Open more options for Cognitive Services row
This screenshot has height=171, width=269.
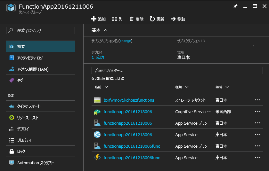[258, 112]
